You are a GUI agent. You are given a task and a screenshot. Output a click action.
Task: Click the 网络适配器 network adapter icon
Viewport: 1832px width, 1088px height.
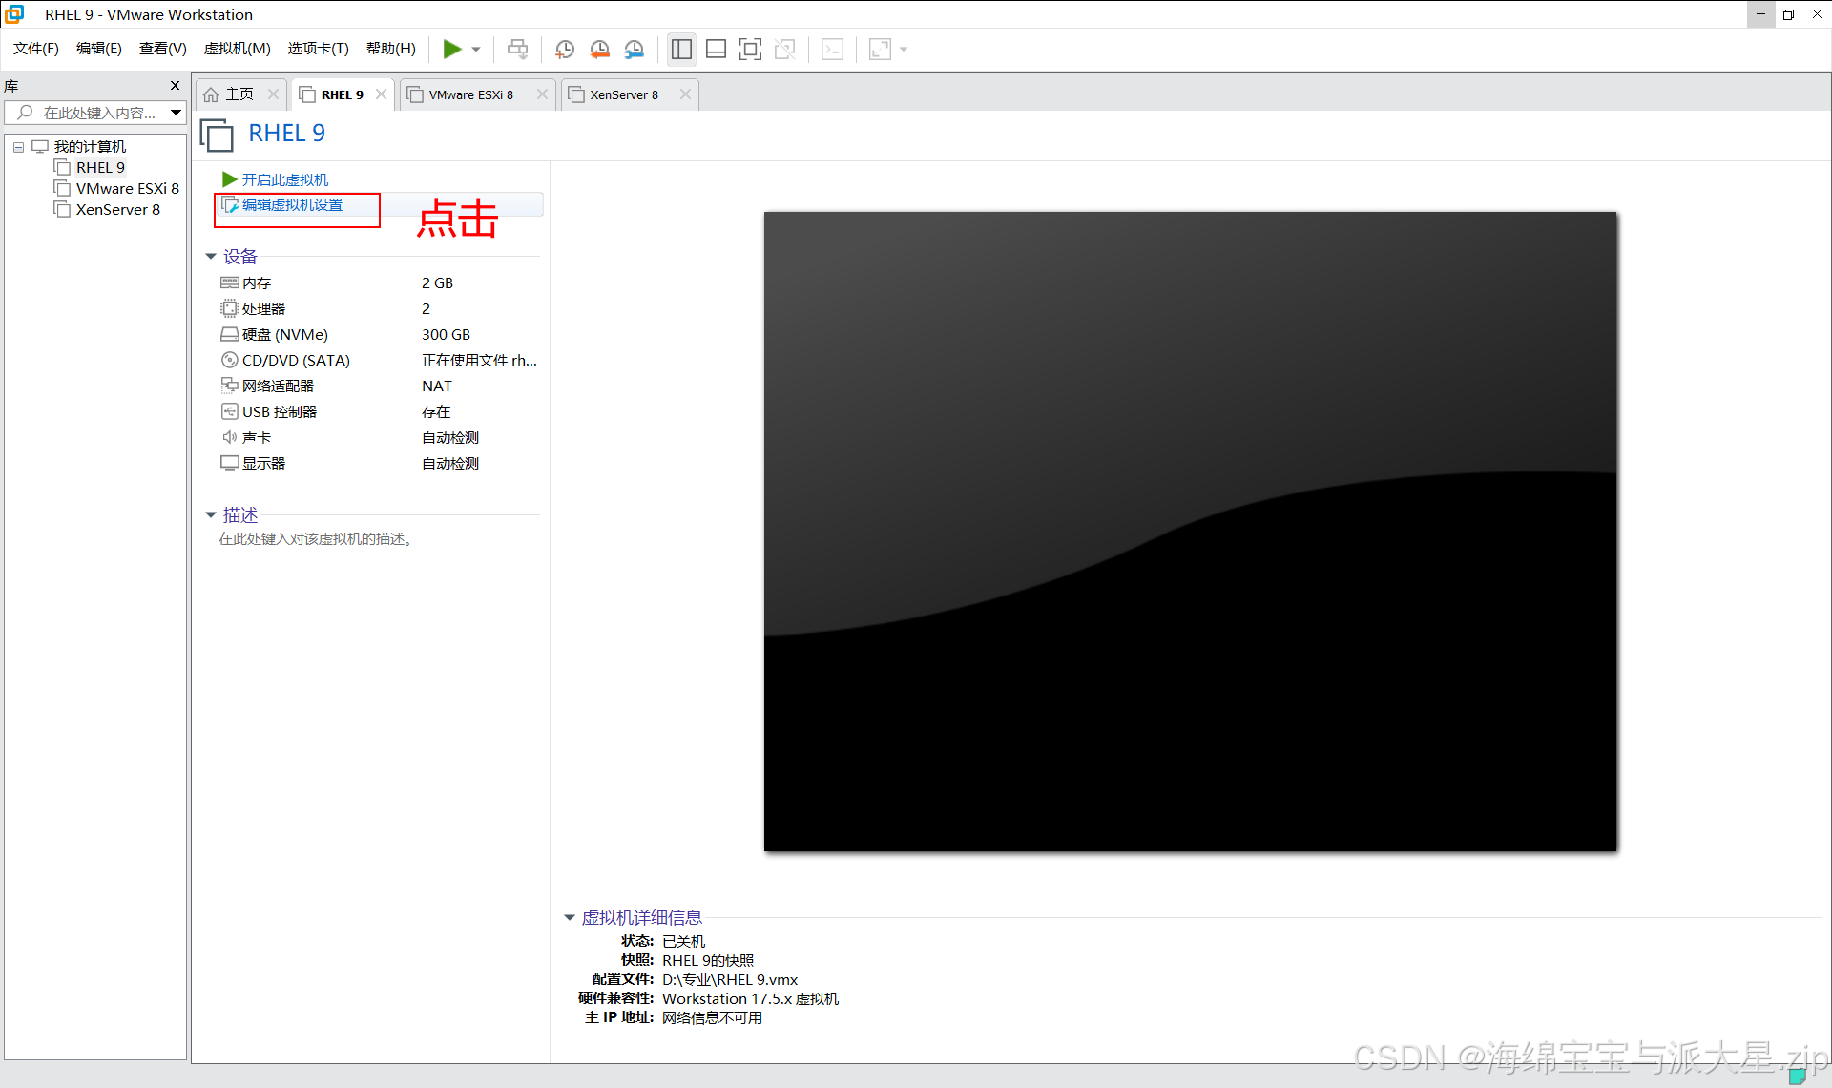[x=230, y=386]
